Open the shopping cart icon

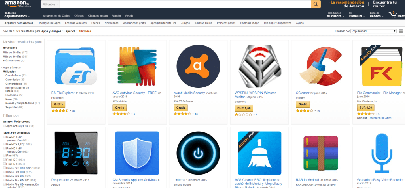tap(392, 15)
